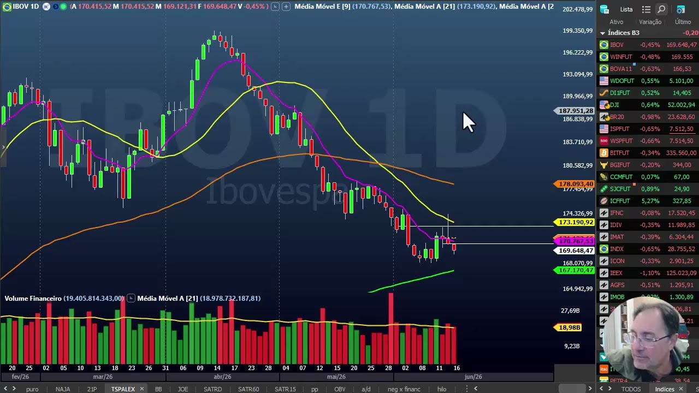Click the SJCFUT soy icon

[x=604, y=189]
